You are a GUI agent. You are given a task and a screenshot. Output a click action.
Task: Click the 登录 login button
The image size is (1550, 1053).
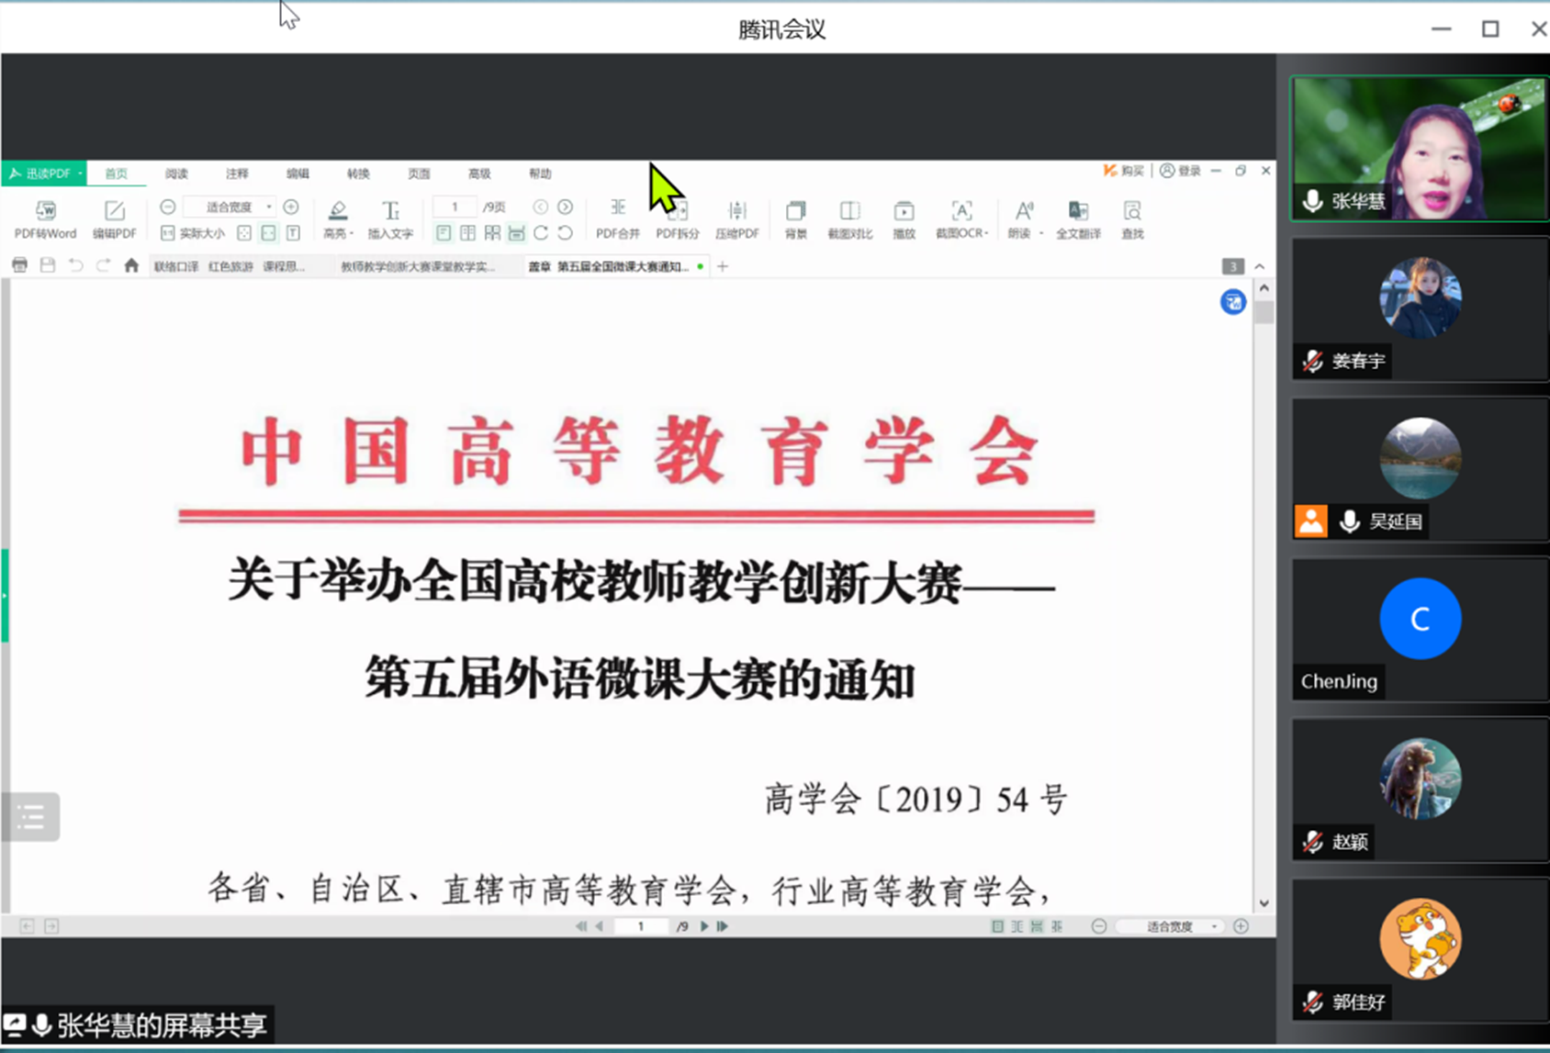pyautogui.click(x=1190, y=171)
